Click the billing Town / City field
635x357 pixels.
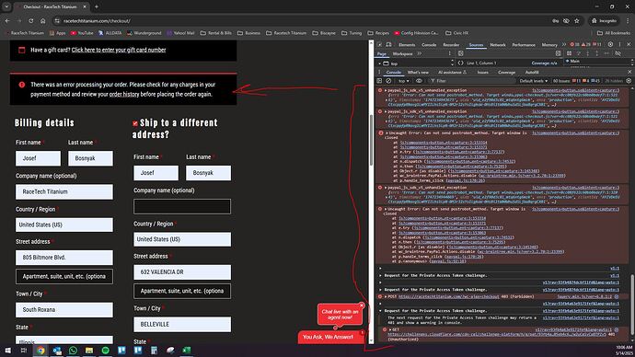pos(64,310)
